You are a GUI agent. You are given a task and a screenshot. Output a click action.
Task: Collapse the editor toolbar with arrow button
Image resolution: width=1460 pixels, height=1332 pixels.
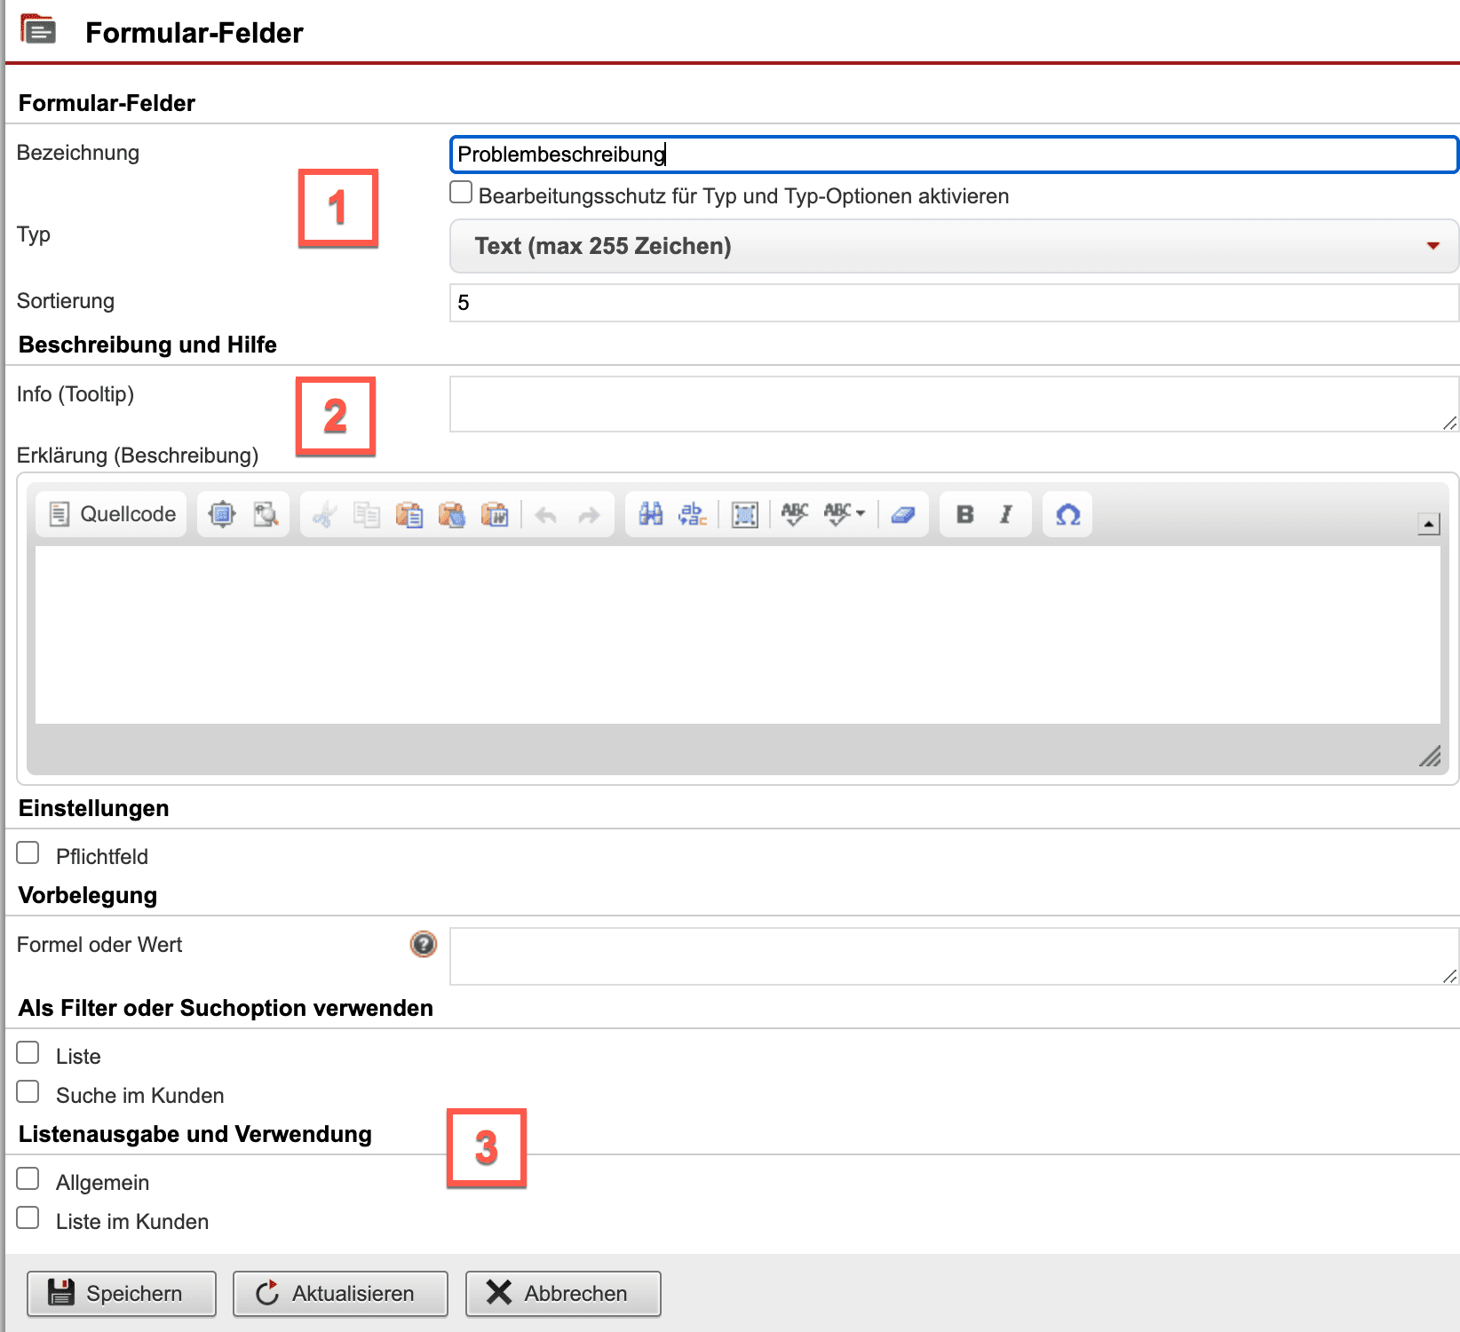1428,524
